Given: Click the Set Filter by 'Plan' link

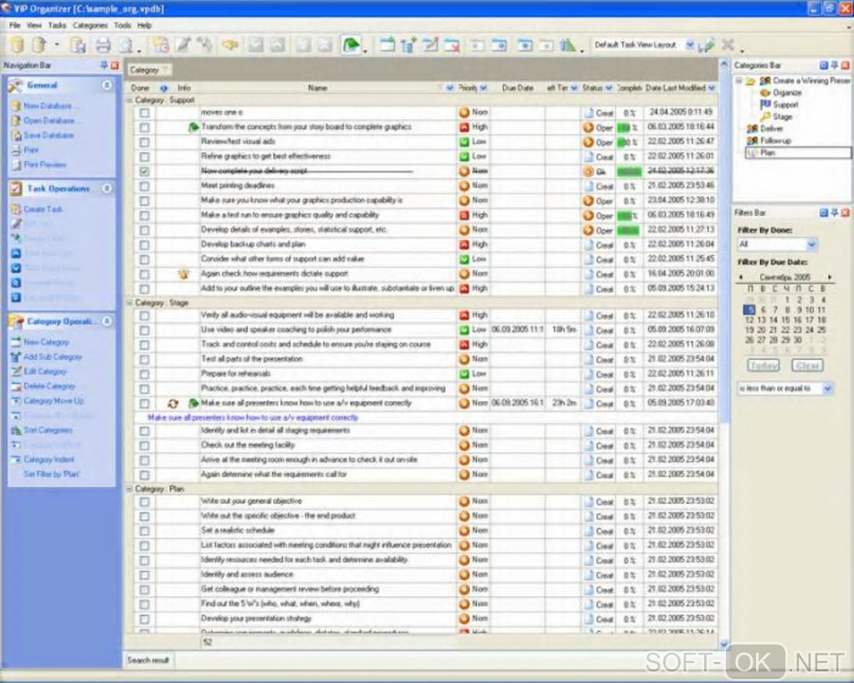Looking at the screenshot, I should point(52,475).
